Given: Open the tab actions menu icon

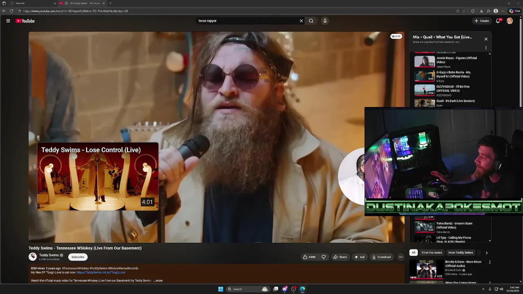Looking at the screenshot, I should click(4, 3).
